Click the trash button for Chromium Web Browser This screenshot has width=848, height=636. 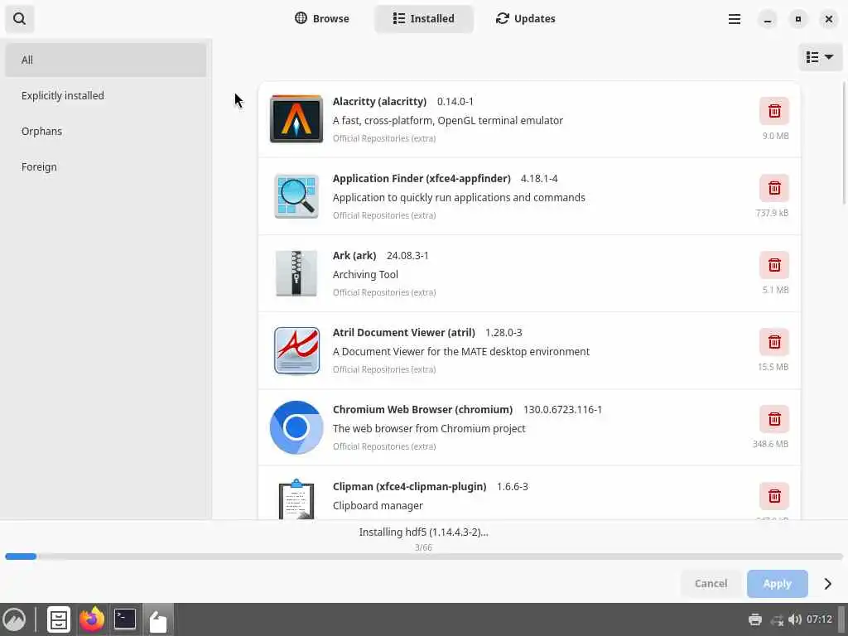point(774,419)
